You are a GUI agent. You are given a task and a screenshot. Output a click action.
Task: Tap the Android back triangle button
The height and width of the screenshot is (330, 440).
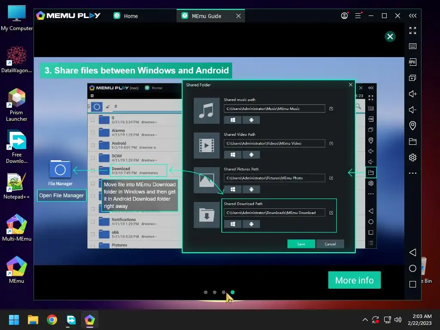pyautogui.click(x=412, y=252)
